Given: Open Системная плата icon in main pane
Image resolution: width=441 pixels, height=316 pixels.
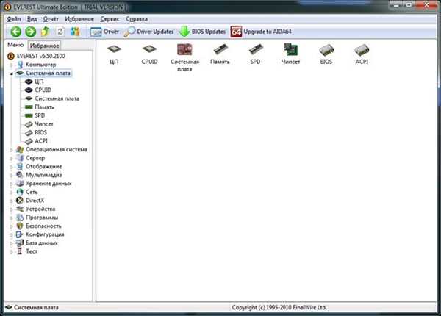Looking at the screenshot, I should click(x=184, y=57).
